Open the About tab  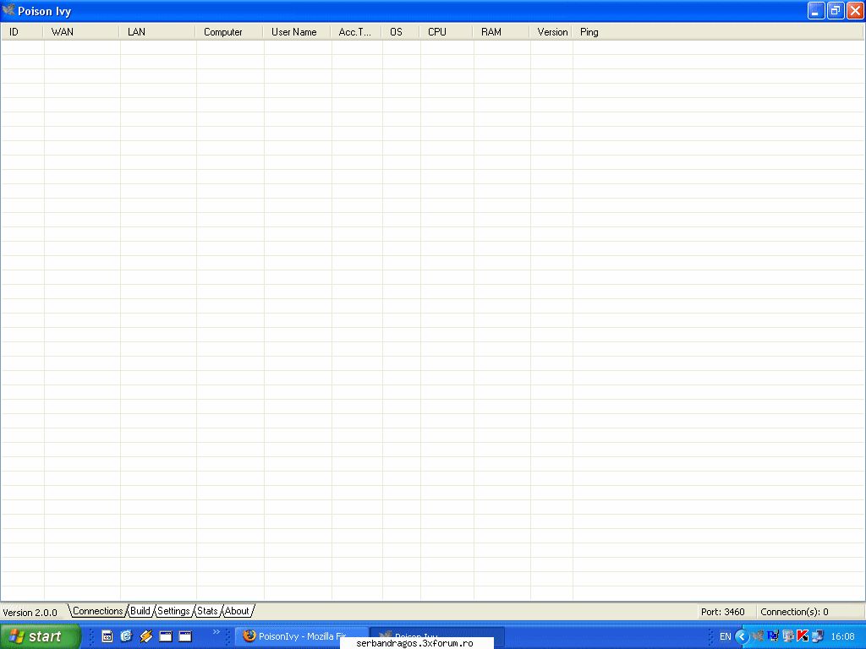237,611
